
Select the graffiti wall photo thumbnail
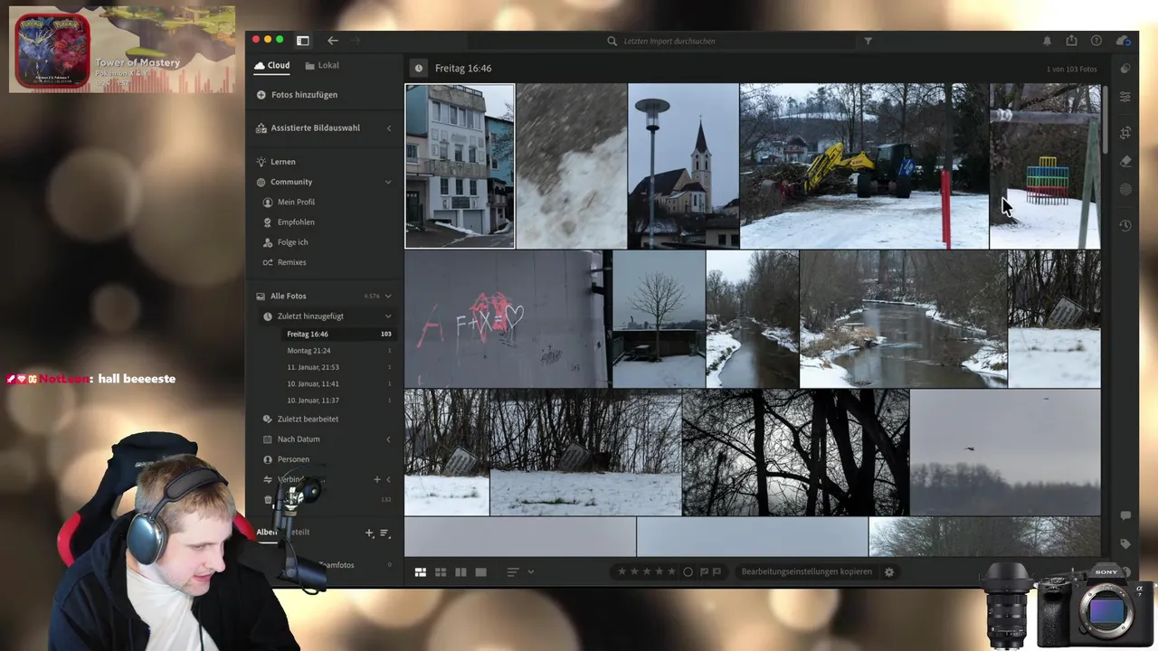tap(507, 319)
